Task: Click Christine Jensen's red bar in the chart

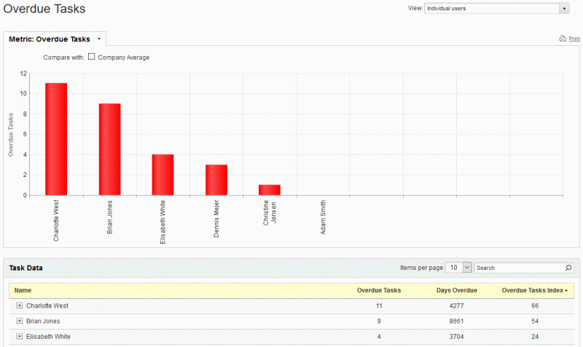Action: [x=270, y=190]
